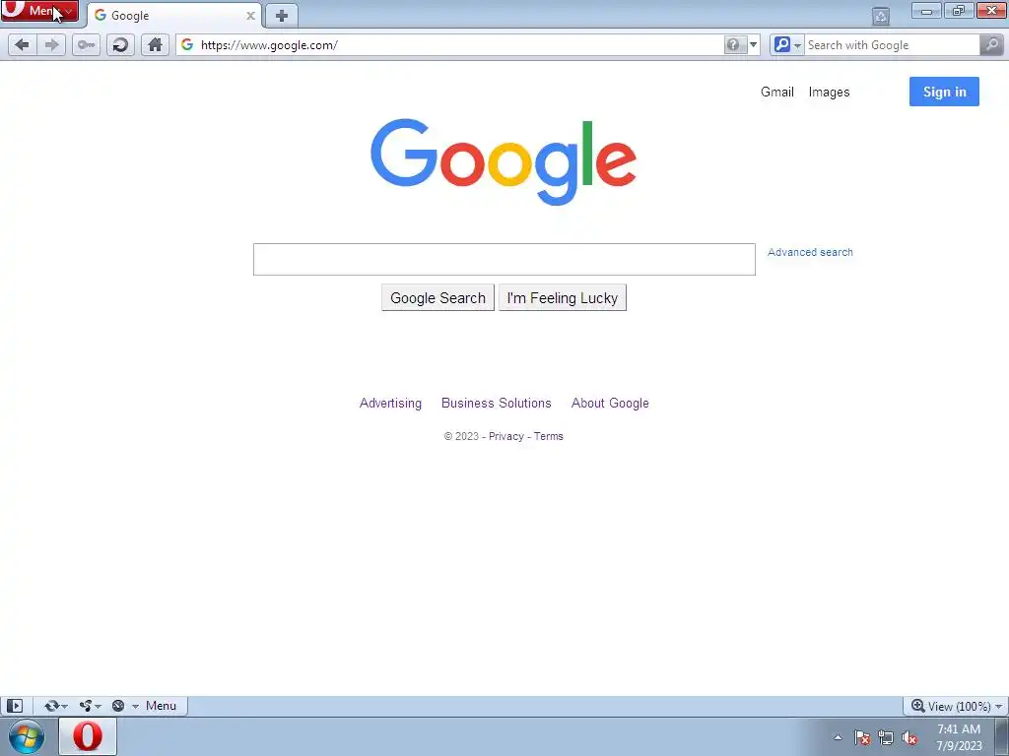Image resolution: width=1009 pixels, height=756 pixels.
Task: Open the password wand key icon
Action: pyautogui.click(x=86, y=45)
